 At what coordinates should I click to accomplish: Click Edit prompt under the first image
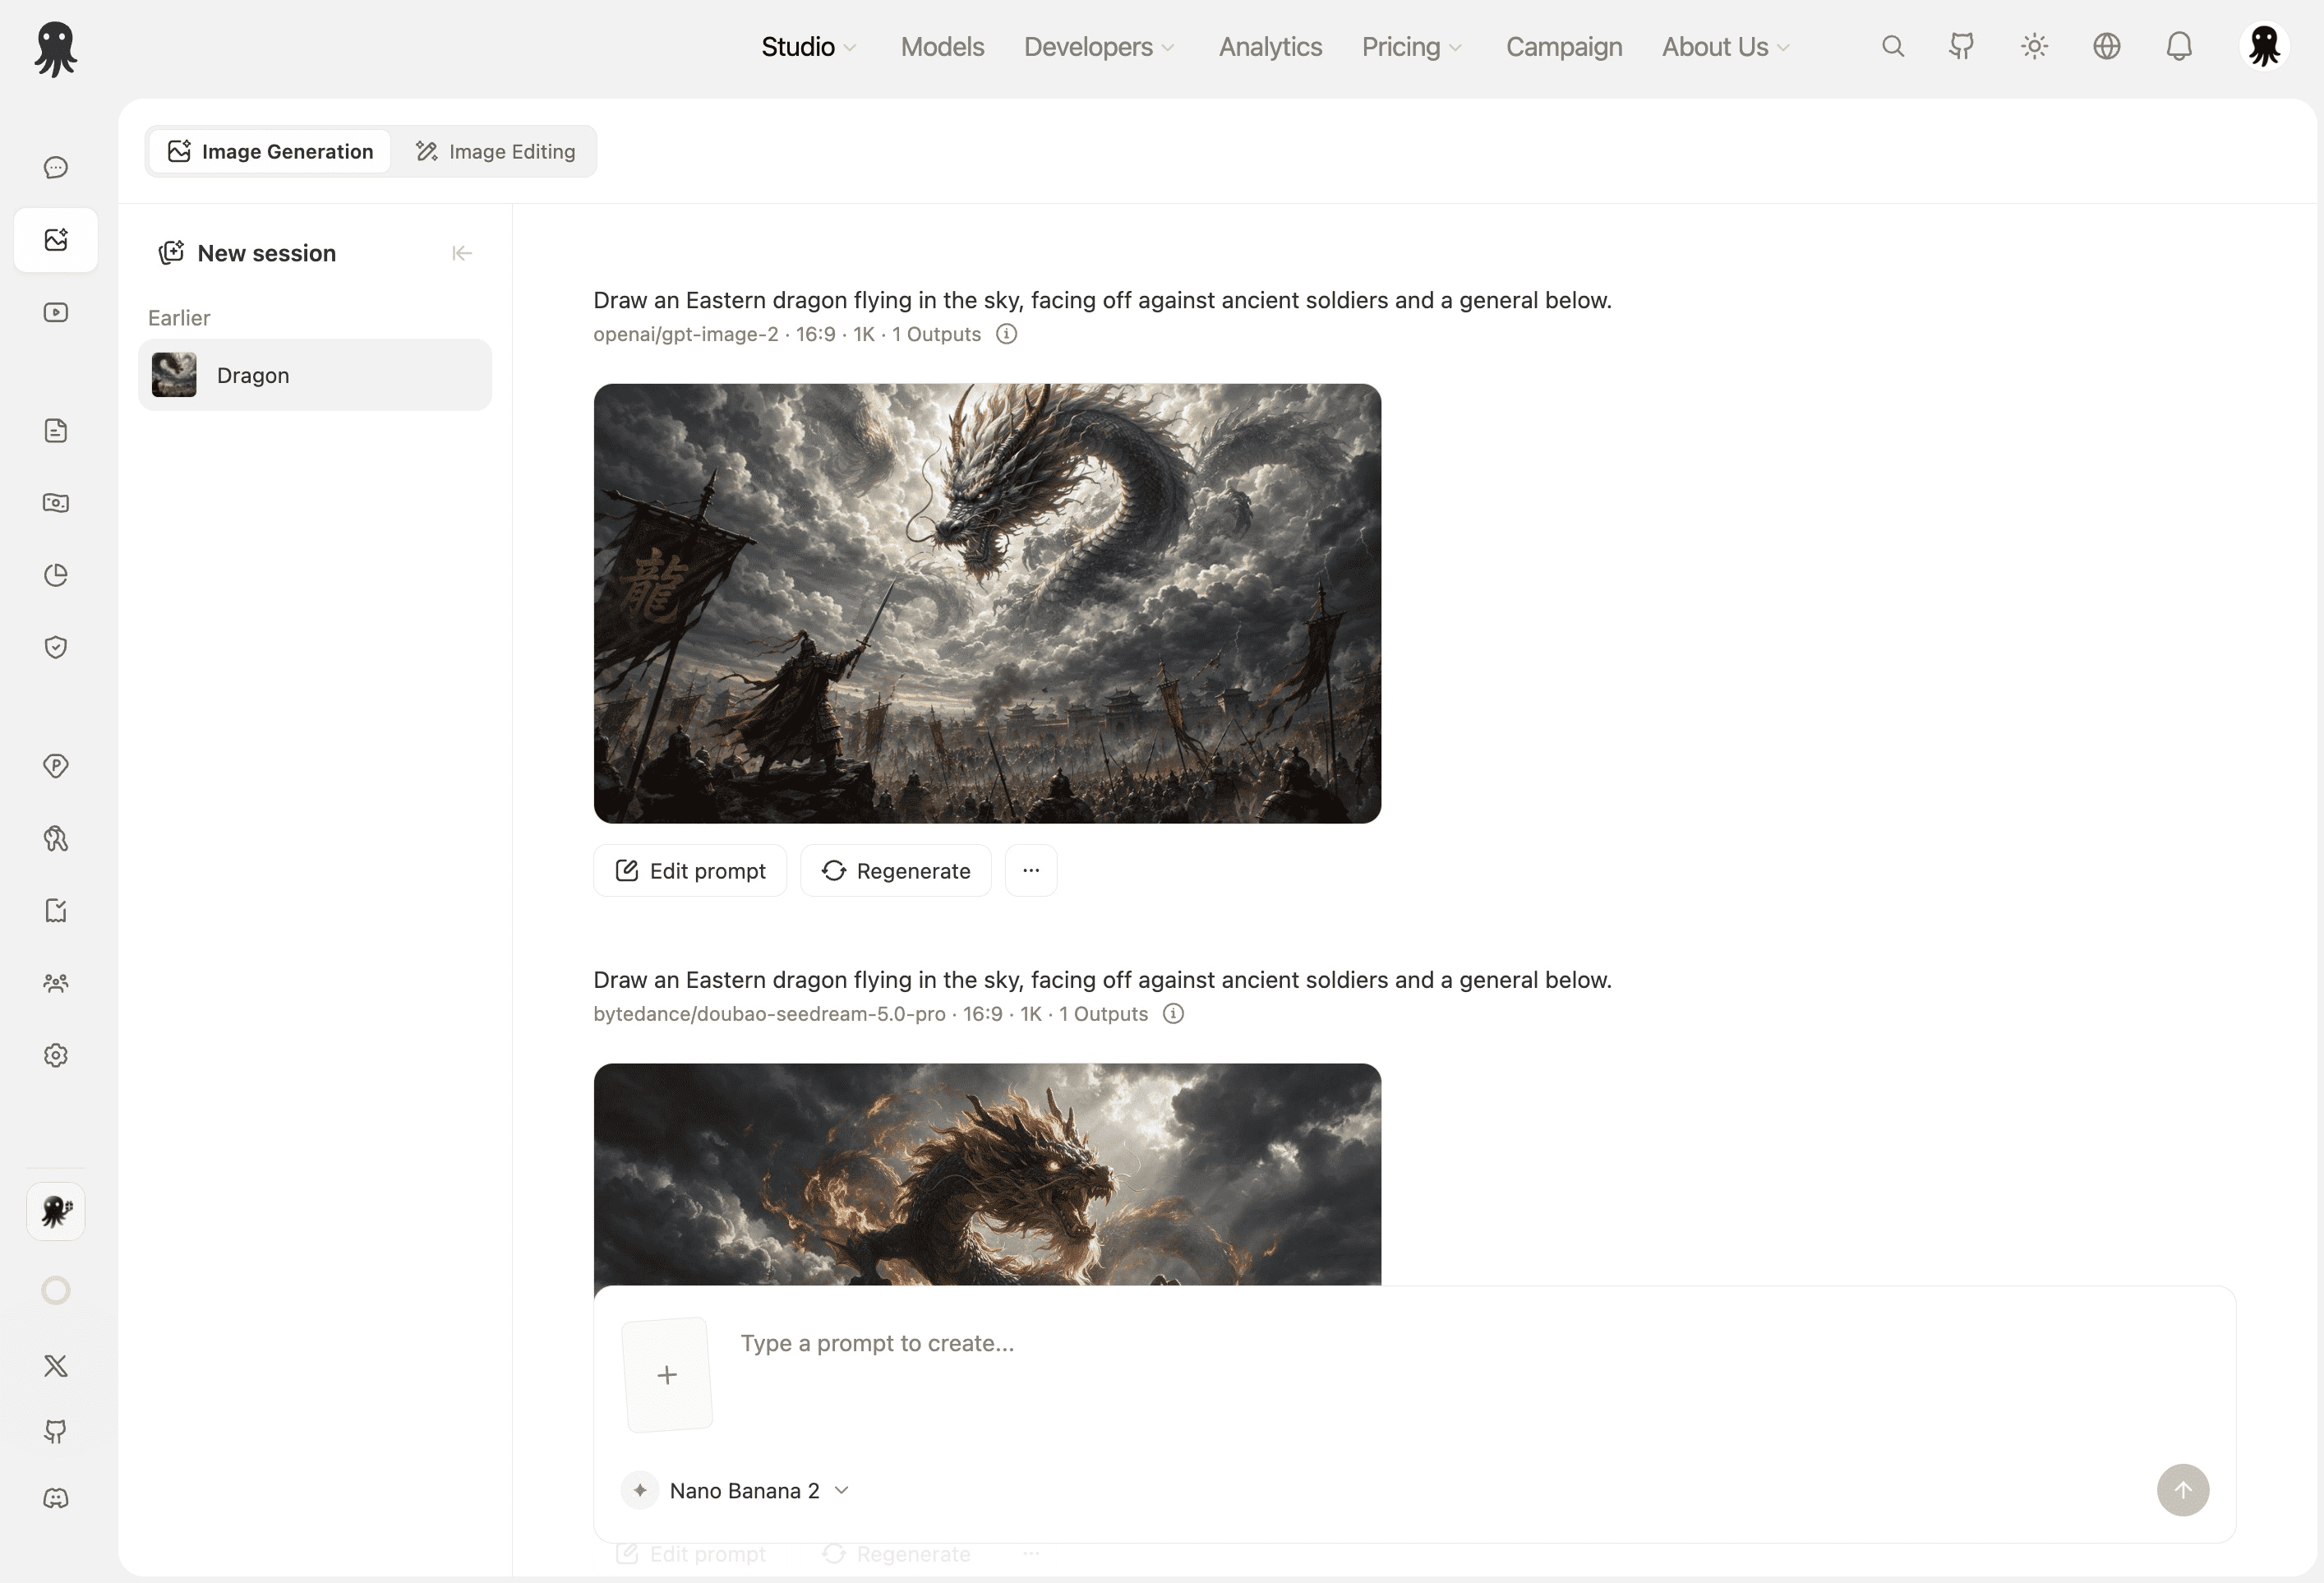[690, 871]
